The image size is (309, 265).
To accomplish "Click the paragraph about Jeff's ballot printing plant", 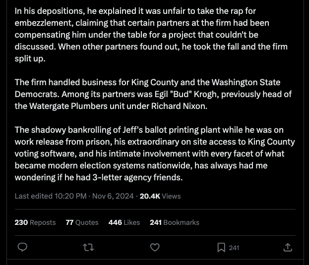I will click(155, 154).
